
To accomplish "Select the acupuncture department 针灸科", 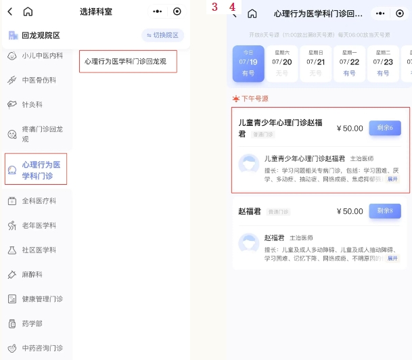I will [32, 105].
